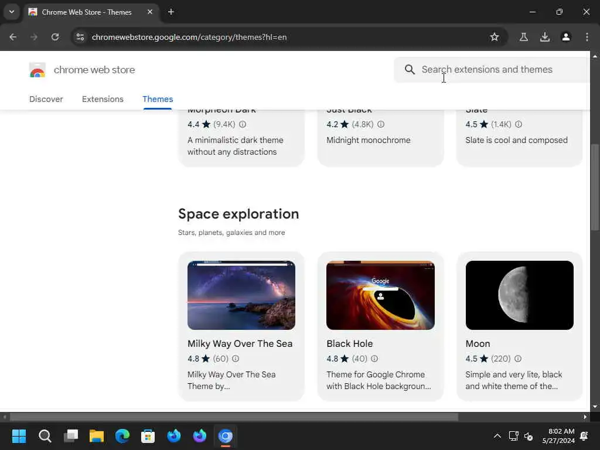Click the info icon next to Slate rating
Viewport: 600px width, 450px height.
[519, 124]
